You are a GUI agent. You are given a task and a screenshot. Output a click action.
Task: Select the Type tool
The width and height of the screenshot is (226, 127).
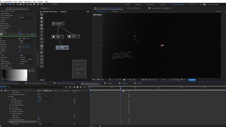pyautogui.click(x=24, y=5)
